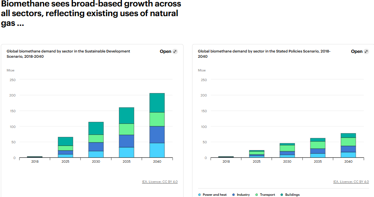Toggle Buildings series in legend
The image size is (374, 197).
pyautogui.click(x=292, y=195)
